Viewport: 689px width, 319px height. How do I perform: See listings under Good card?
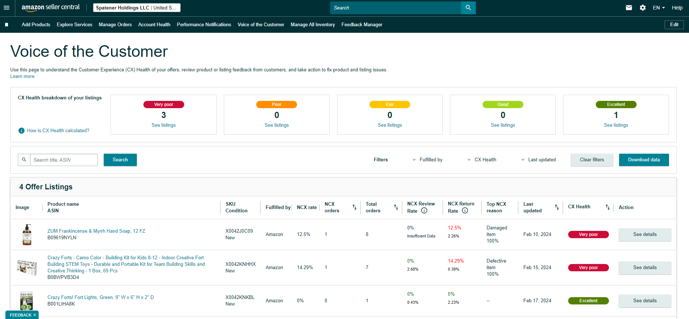(x=503, y=125)
